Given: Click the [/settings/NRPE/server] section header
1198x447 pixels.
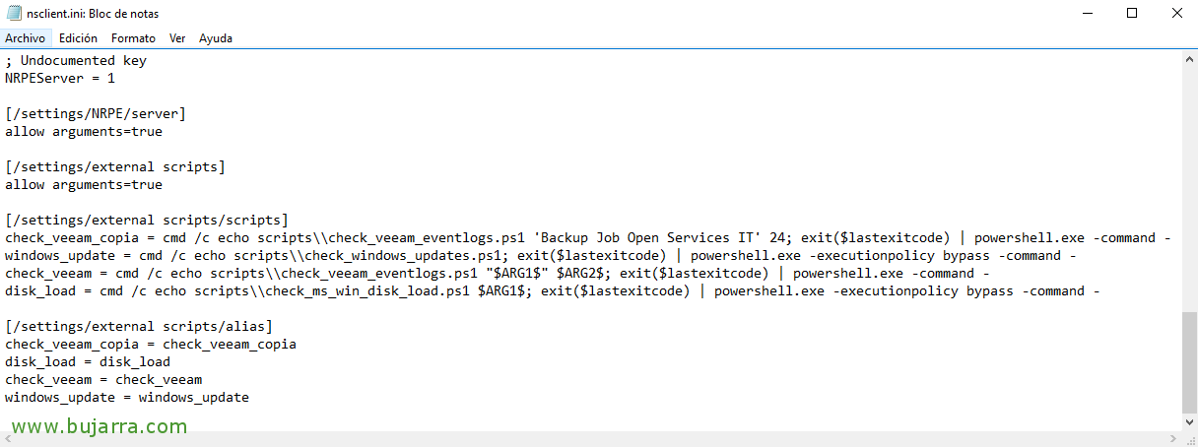Looking at the screenshot, I should point(96,113).
